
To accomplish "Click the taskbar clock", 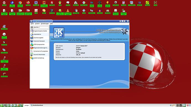I will pos(179,105).
